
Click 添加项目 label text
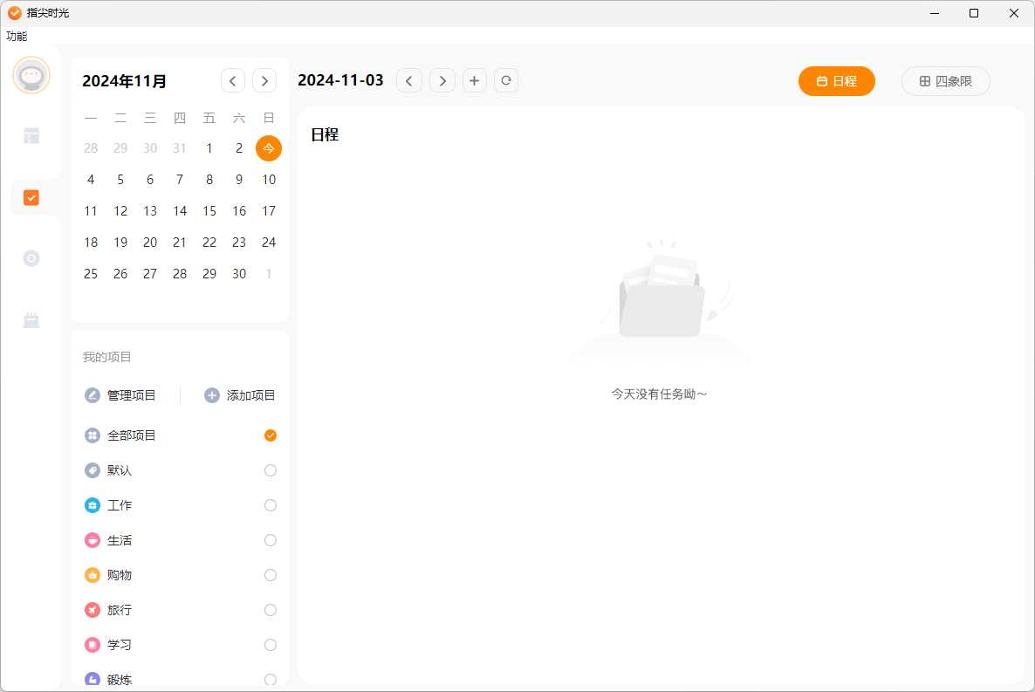[250, 394]
